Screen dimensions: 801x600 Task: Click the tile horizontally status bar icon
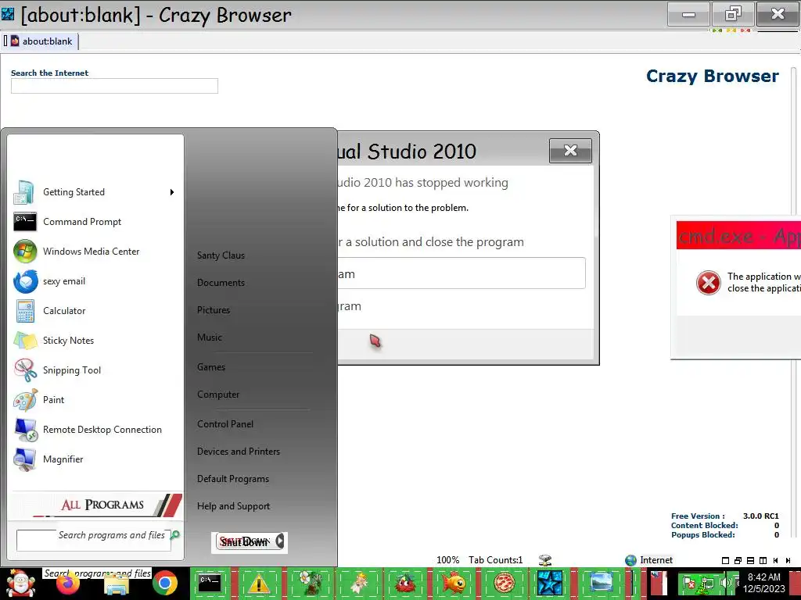[x=750, y=560]
